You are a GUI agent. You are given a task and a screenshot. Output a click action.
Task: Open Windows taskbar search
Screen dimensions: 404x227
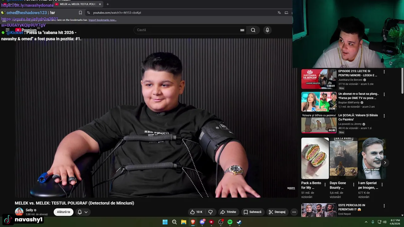[x=174, y=222]
